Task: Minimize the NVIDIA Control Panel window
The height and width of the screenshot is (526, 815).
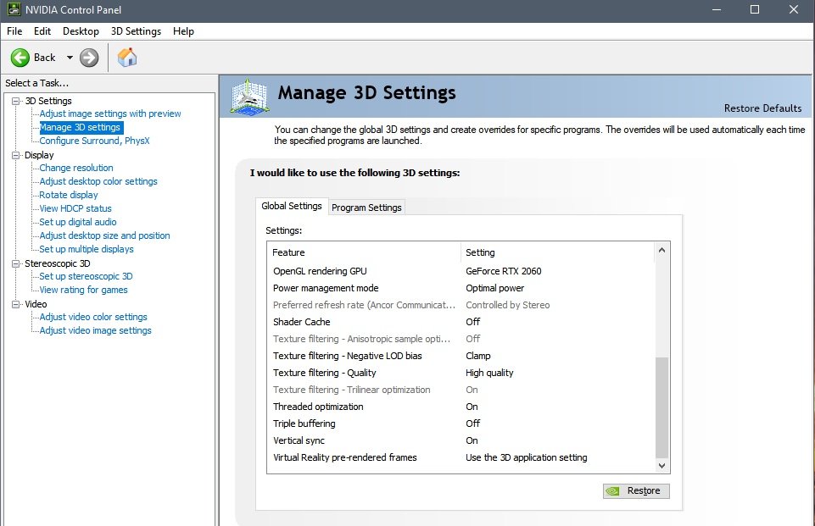Action: click(717, 10)
